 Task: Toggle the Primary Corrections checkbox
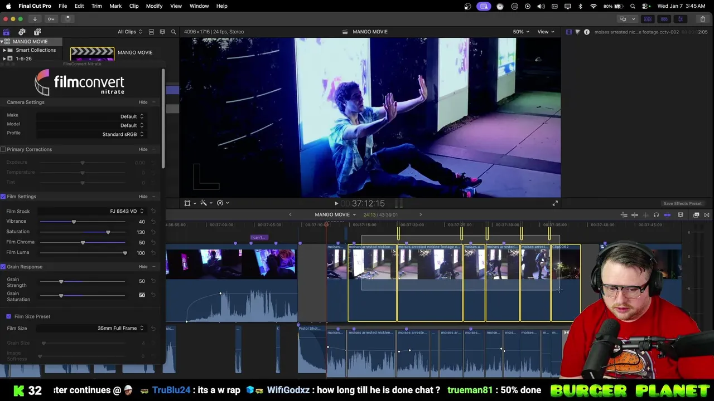(3, 149)
